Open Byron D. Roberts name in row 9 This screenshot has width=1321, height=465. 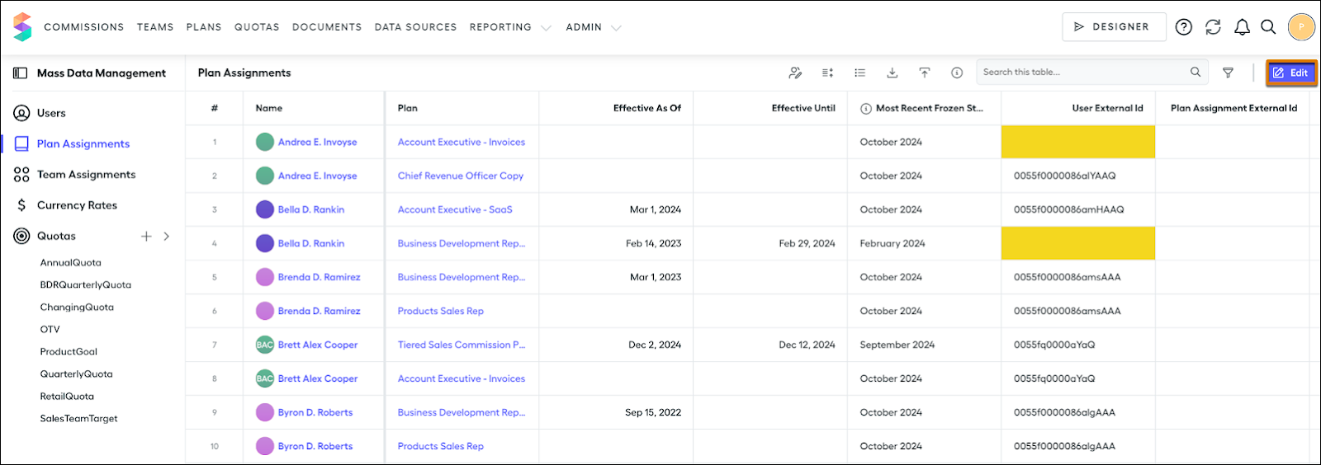(x=315, y=412)
